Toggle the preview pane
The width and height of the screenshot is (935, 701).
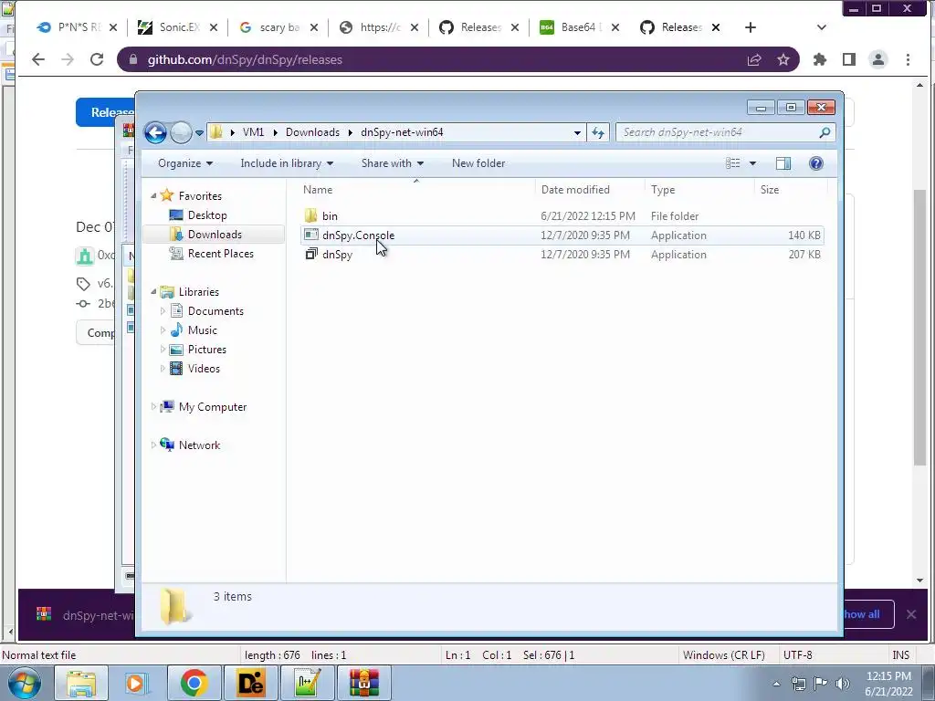tap(783, 163)
